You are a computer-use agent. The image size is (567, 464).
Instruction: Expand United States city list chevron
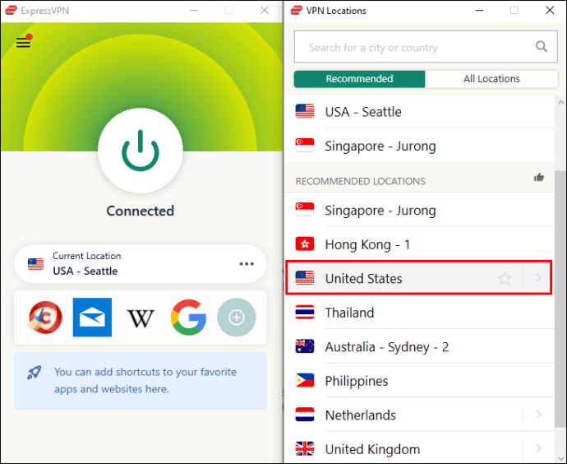pyautogui.click(x=538, y=278)
